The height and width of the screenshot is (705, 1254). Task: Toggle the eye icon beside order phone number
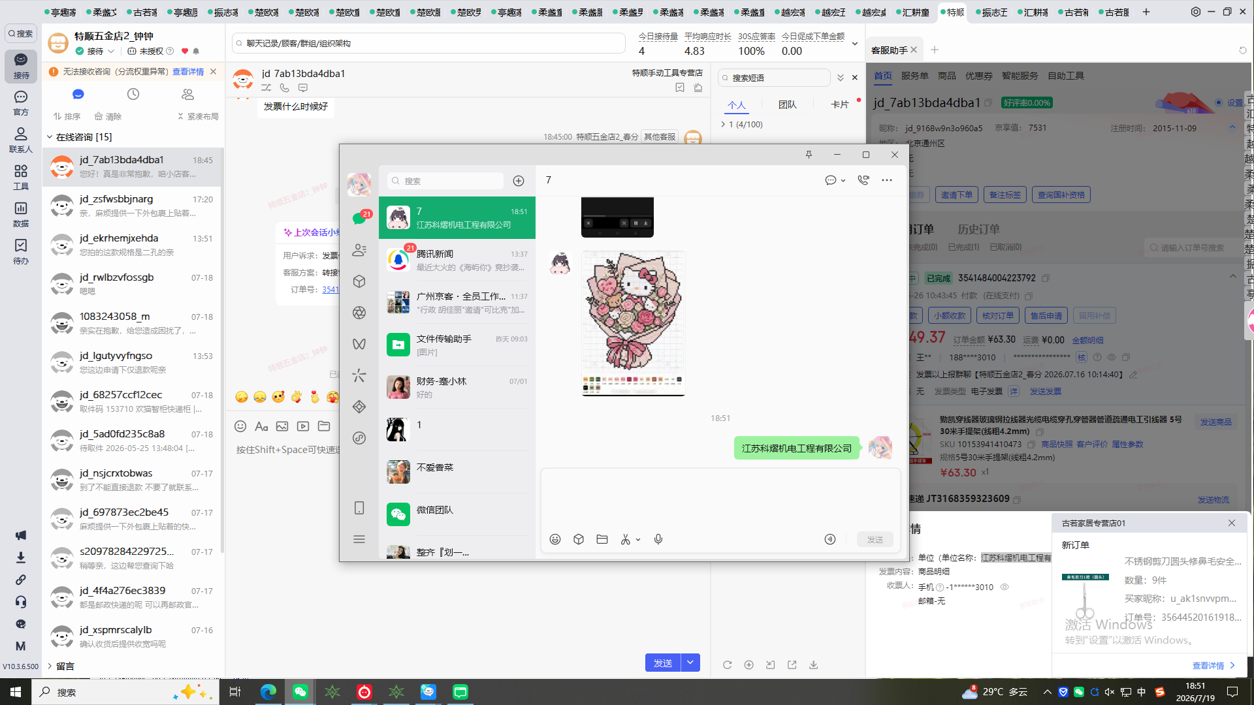click(1112, 358)
